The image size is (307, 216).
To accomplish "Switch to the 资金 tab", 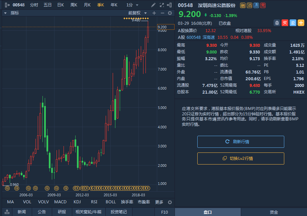I will [x=274, y=212].
